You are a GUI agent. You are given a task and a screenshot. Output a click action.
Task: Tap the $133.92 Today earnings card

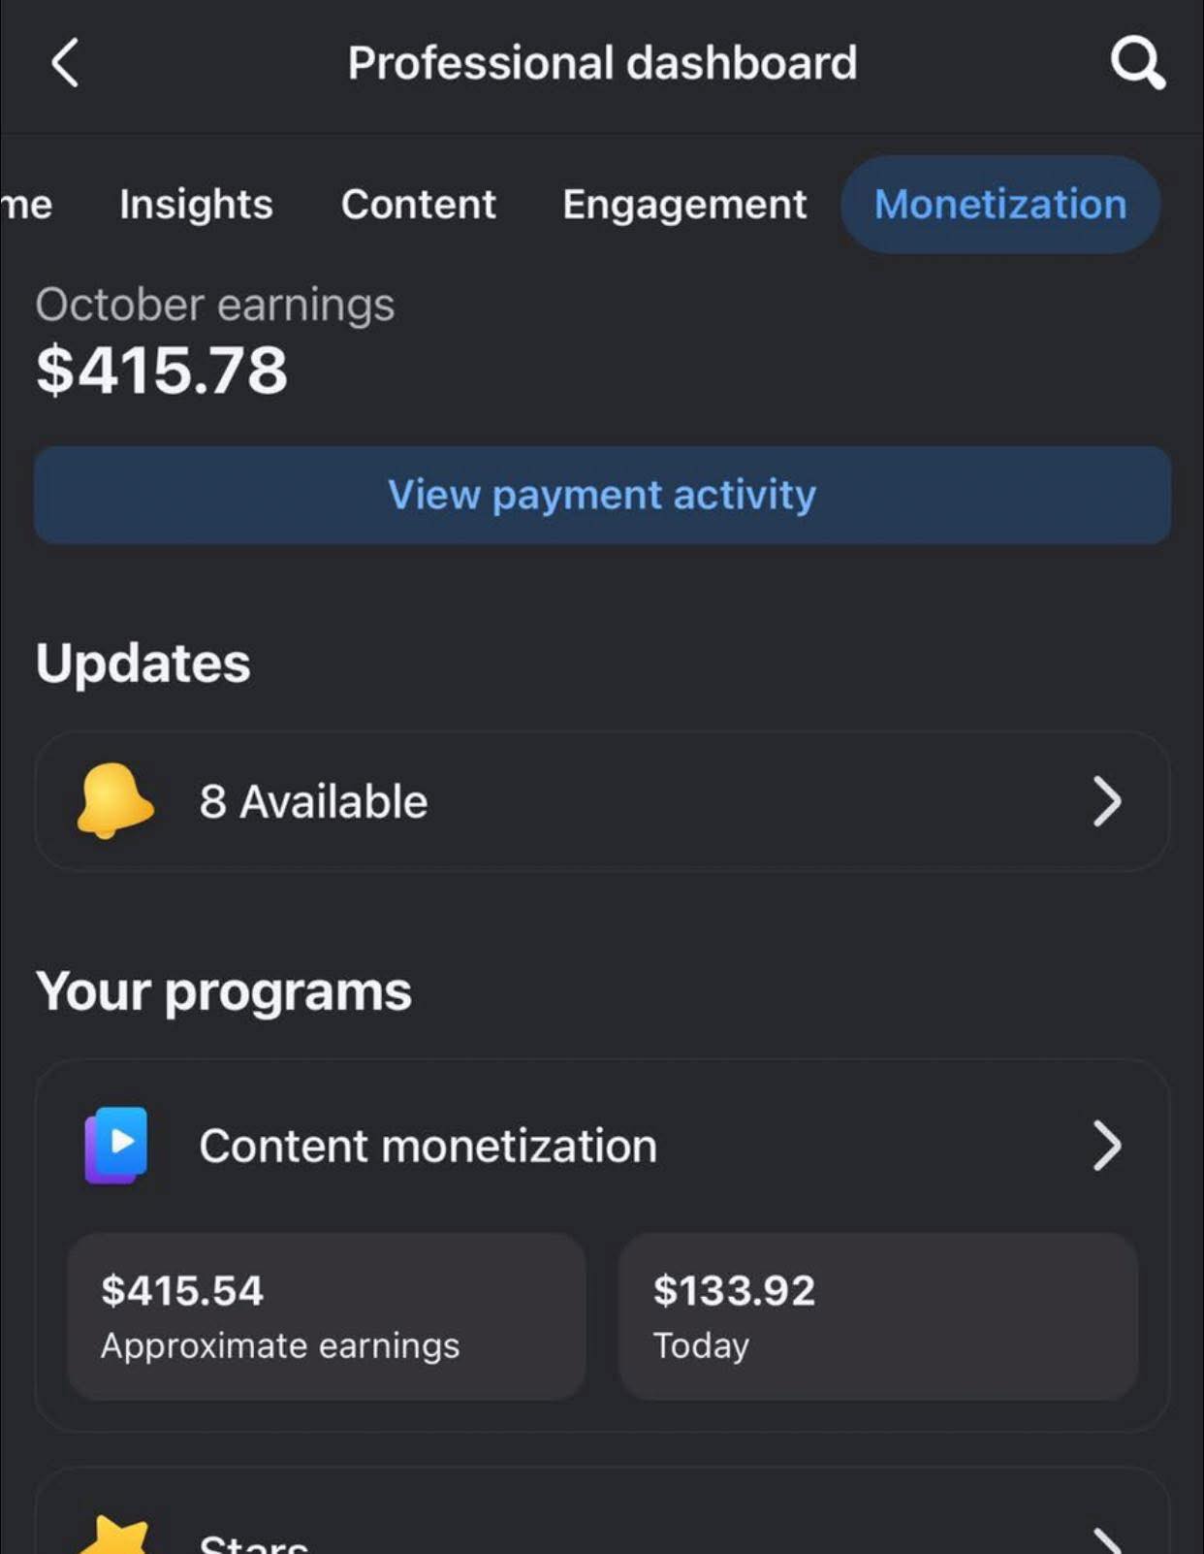click(877, 1315)
